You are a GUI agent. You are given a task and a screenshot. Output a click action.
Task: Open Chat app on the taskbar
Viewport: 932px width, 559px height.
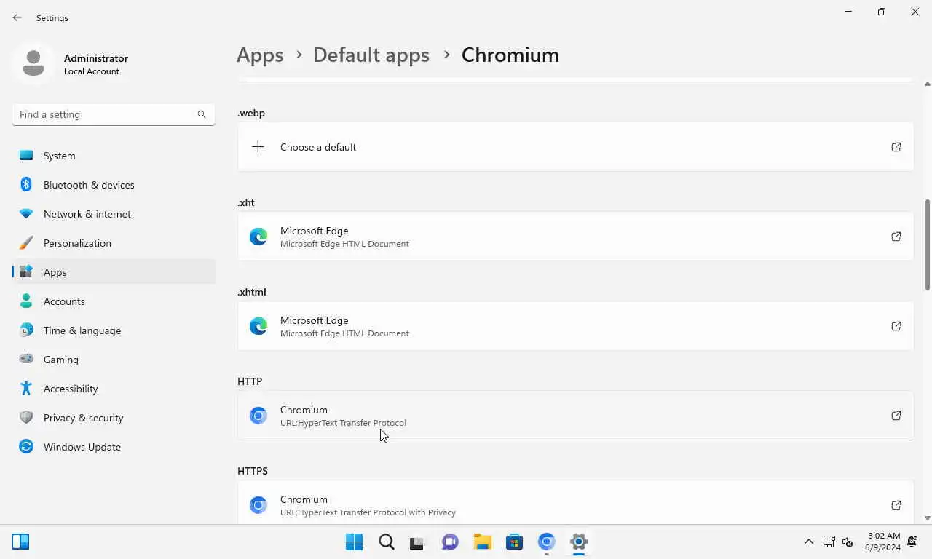tap(450, 542)
